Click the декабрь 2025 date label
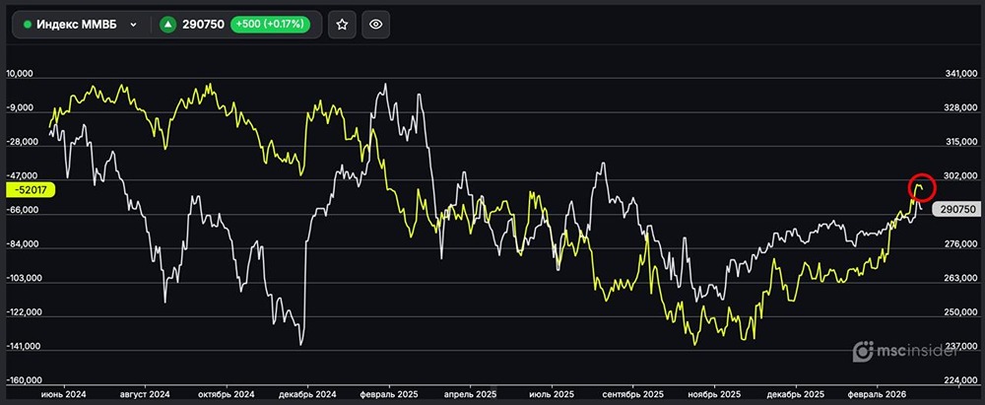This screenshot has height=405, width=985. 795,392
